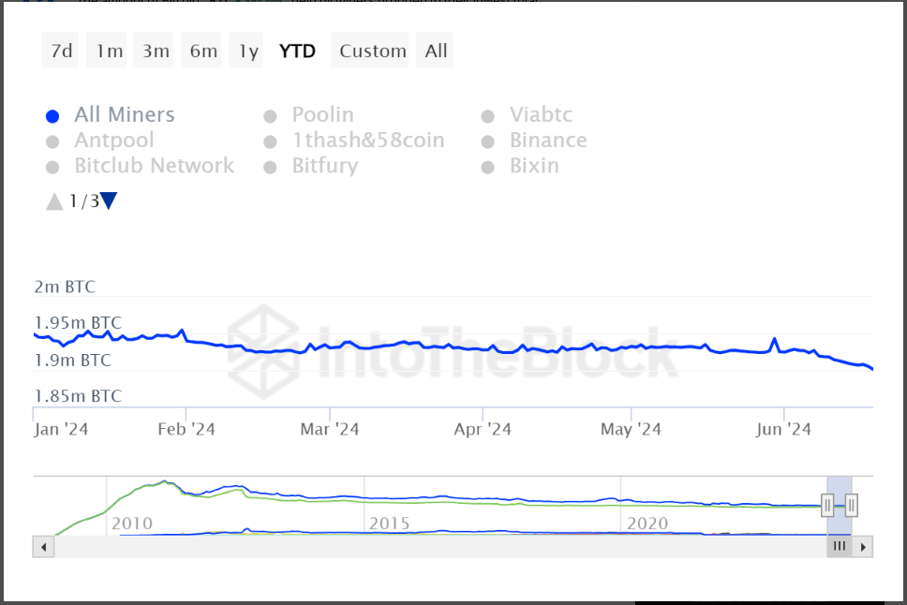Go to previous legend page arrow
907x605 pixels.
pos(54,200)
